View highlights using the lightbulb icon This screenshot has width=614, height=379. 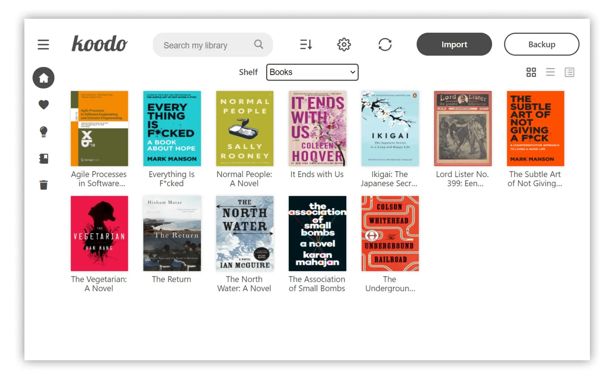[43, 131]
